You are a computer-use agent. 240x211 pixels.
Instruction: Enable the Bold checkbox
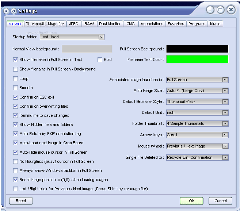(x=100, y=60)
